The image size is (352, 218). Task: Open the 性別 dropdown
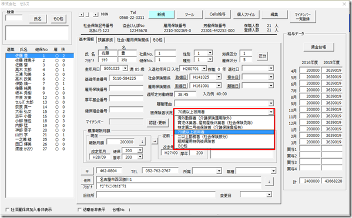point(210,53)
